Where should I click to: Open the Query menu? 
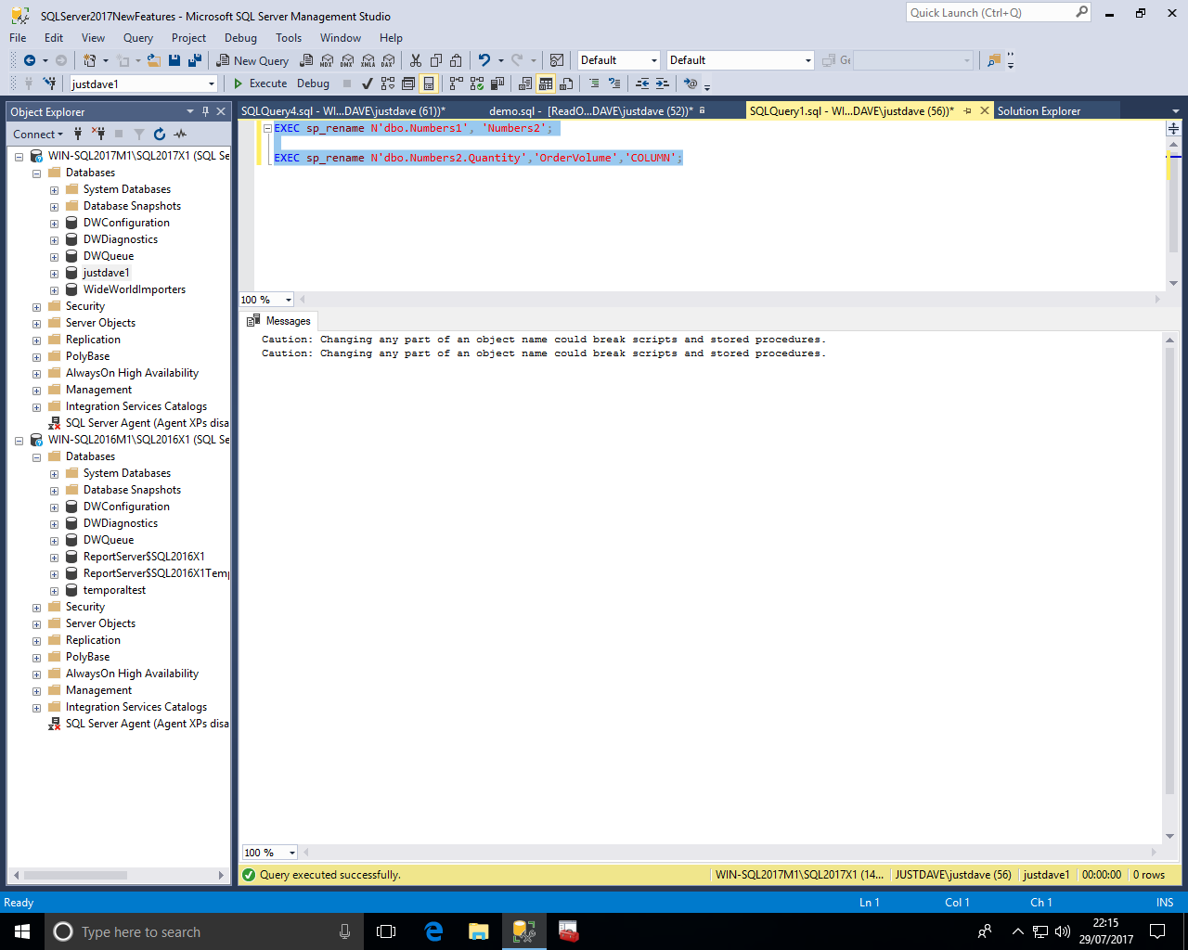coord(137,38)
